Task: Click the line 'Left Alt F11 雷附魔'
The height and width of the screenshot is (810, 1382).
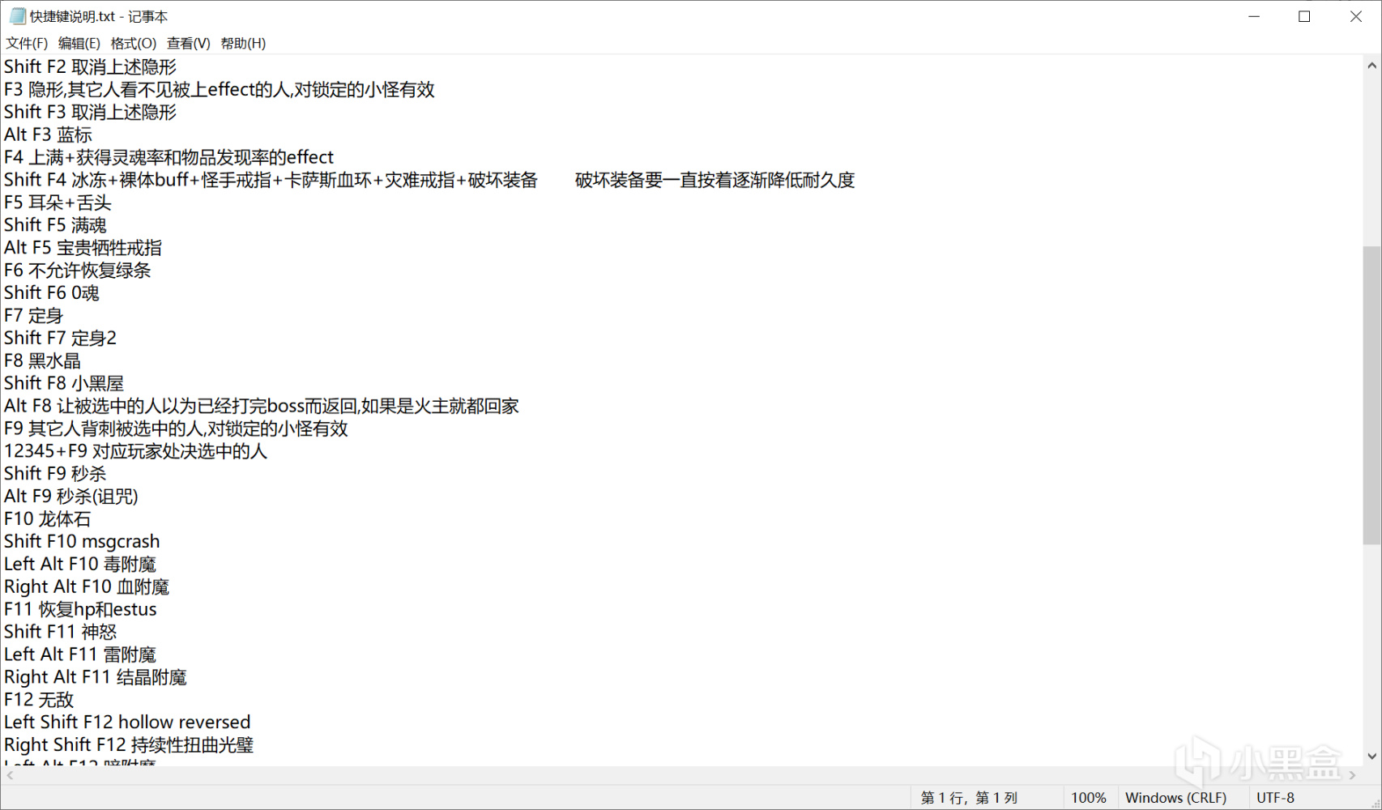Action: tap(80, 655)
